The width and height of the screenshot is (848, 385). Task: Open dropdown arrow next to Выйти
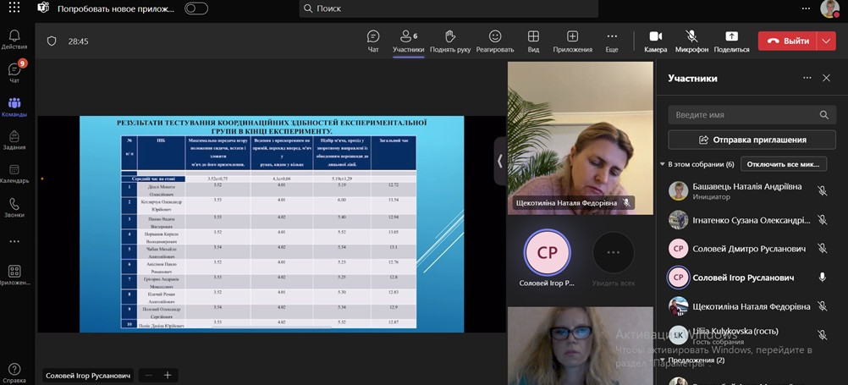tap(826, 41)
